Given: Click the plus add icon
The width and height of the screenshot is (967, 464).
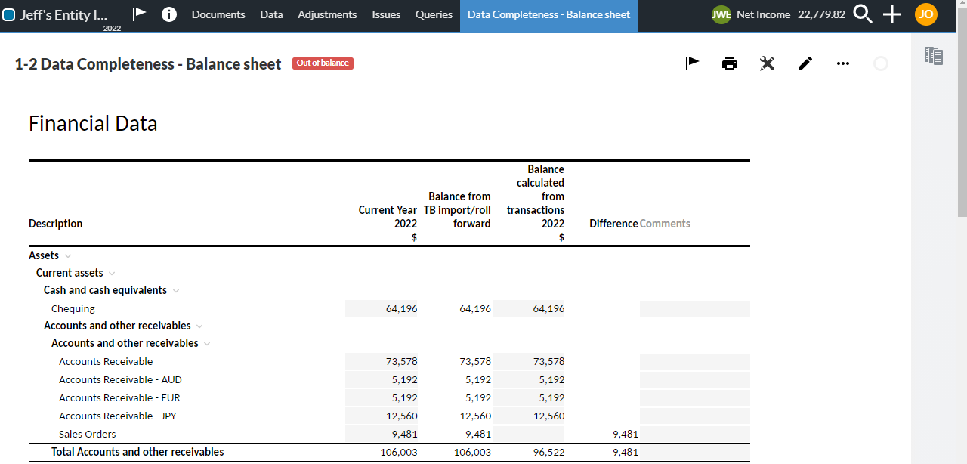Looking at the screenshot, I should pos(892,14).
